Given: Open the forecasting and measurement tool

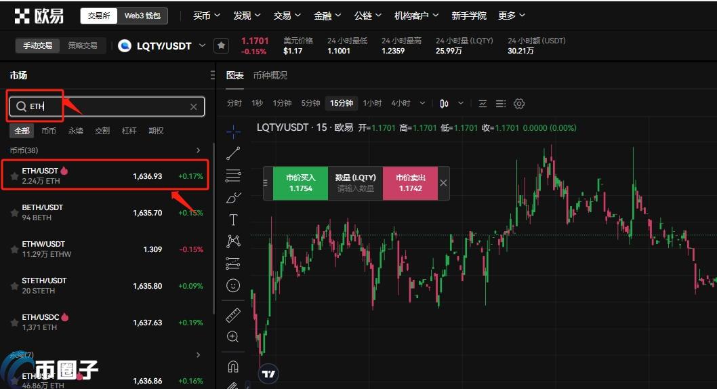Looking at the screenshot, I should coord(233,264).
